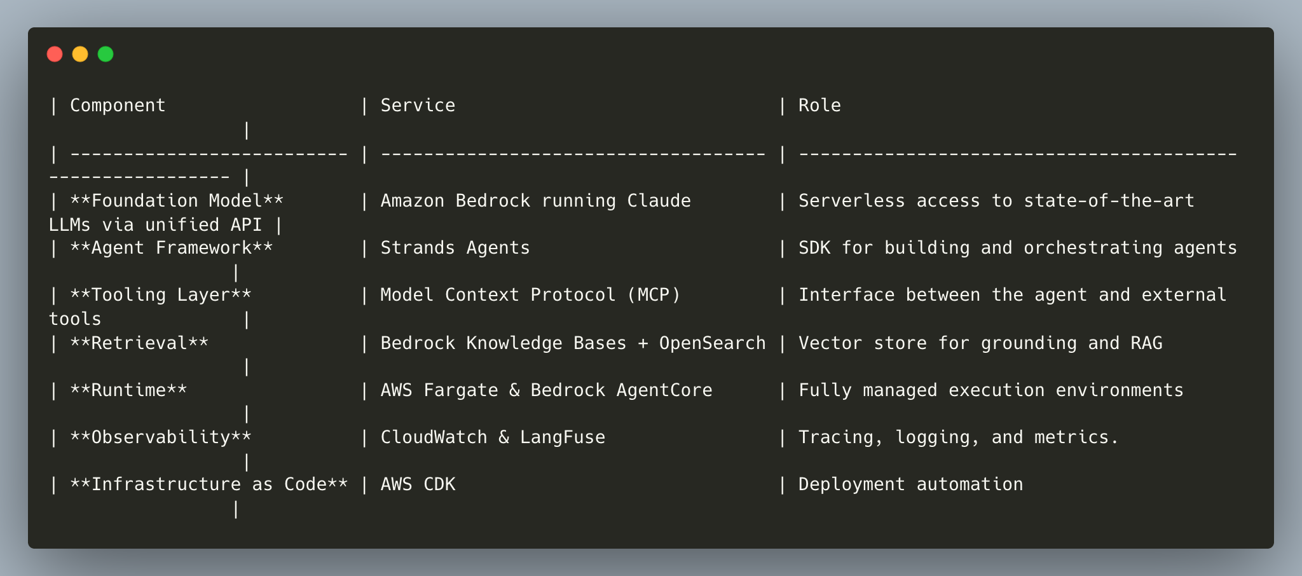Click "CloudWatch & LangFuse" text
The height and width of the screenshot is (576, 1302).
(x=493, y=437)
